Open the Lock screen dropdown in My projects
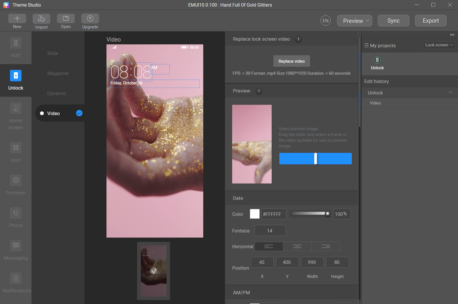The image size is (458, 304). (x=439, y=45)
